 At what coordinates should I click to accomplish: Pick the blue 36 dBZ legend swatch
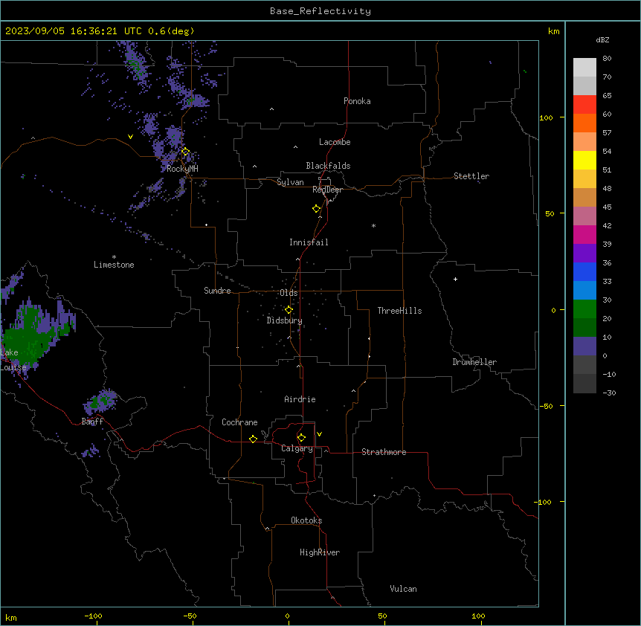(584, 271)
